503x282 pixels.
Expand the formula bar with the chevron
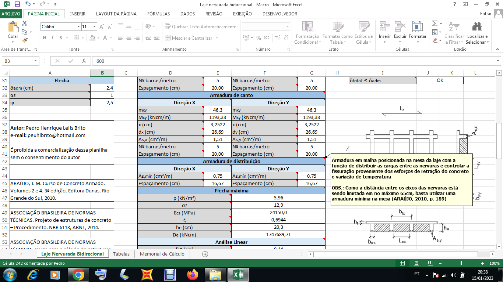point(498,61)
